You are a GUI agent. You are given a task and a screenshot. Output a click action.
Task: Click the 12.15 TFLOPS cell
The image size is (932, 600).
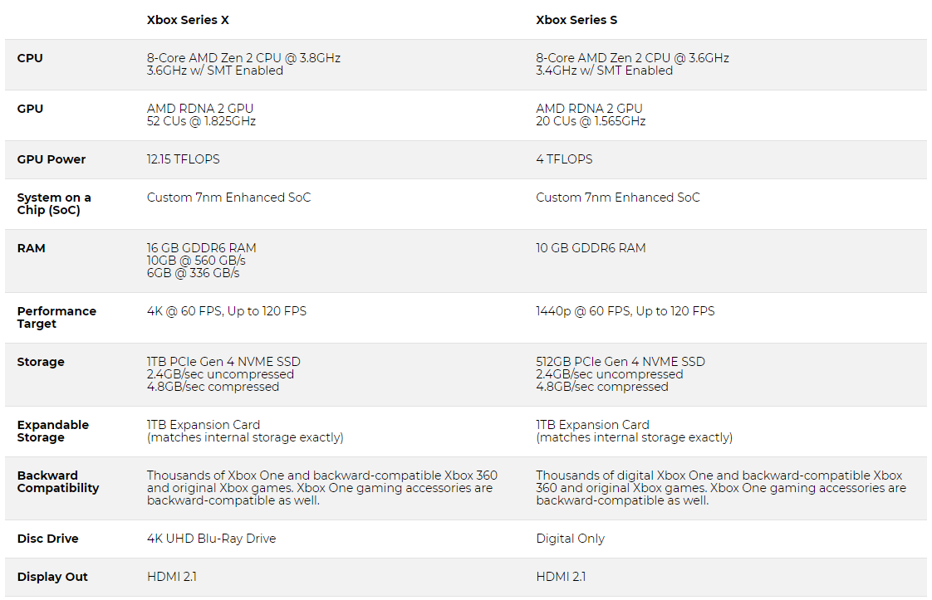(184, 159)
